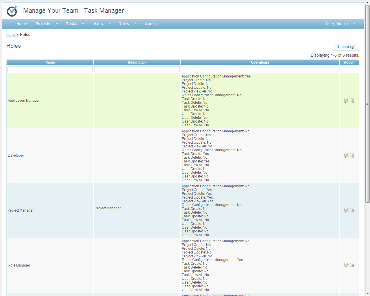Follow the Home breadcrumb link
The width and height of the screenshot is (370, 296).
[11, 35]
